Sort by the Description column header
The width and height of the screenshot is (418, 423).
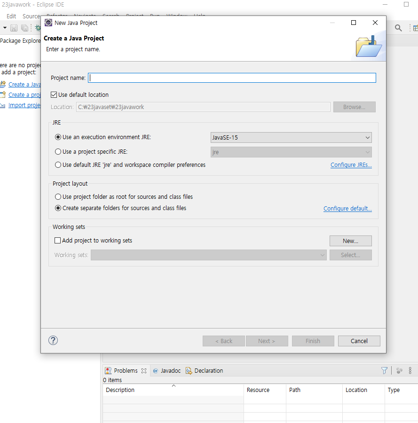[173, 390]
